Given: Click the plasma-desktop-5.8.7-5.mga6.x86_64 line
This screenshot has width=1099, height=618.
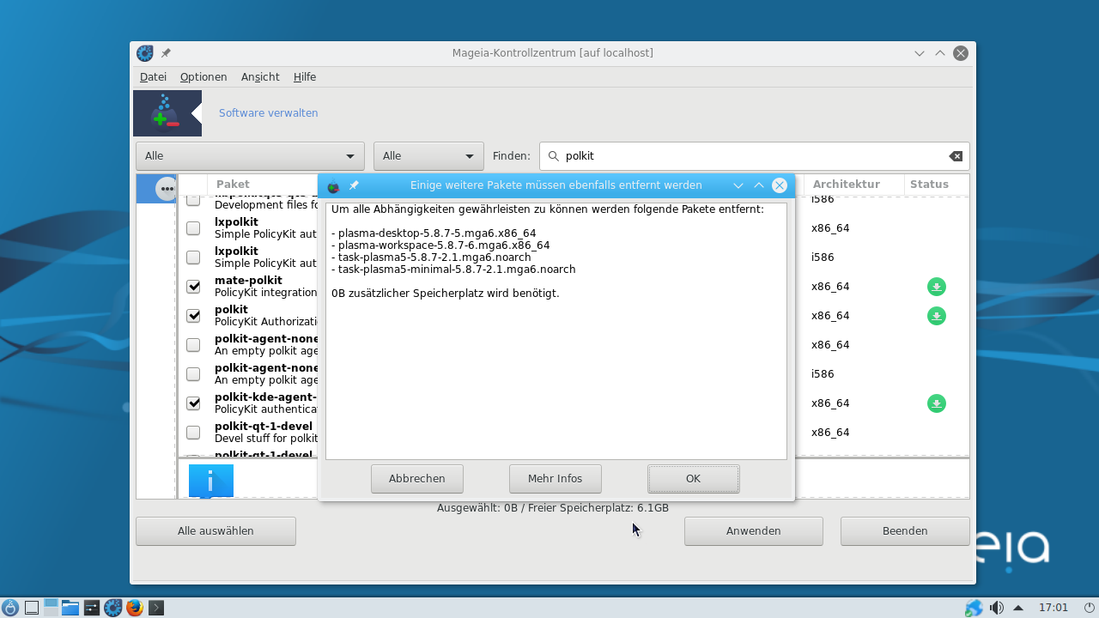Looking at the screenshot, I should coord(434,233).
